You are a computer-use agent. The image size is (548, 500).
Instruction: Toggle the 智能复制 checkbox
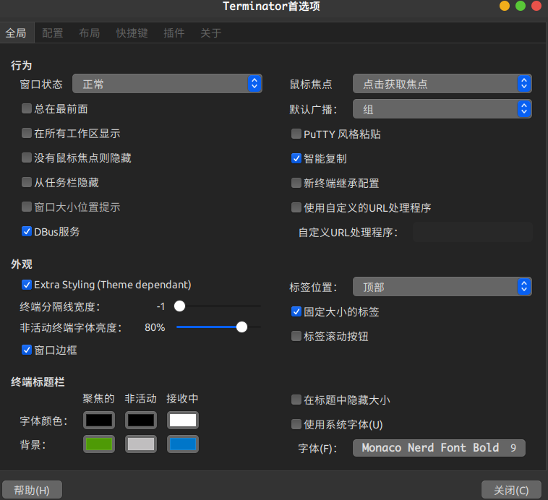(296, 158)
